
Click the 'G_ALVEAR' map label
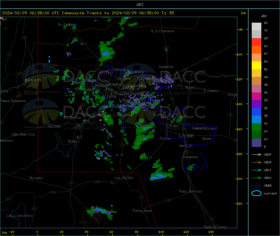(186, 136)
